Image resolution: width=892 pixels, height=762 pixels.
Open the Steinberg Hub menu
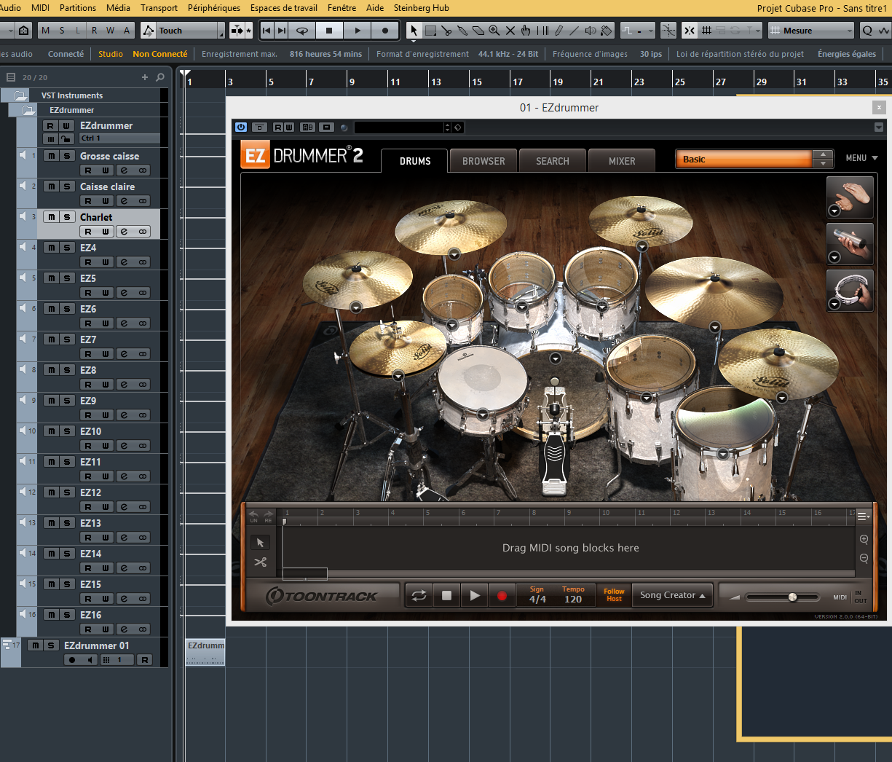[x=422, y=8]
